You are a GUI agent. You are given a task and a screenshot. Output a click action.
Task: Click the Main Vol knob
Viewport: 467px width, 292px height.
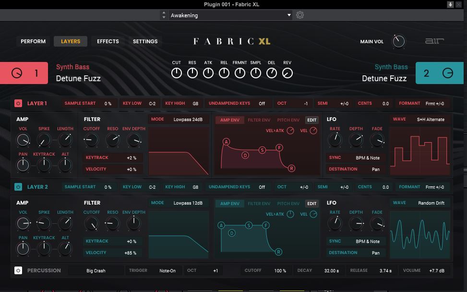click(x=398, y=41)
